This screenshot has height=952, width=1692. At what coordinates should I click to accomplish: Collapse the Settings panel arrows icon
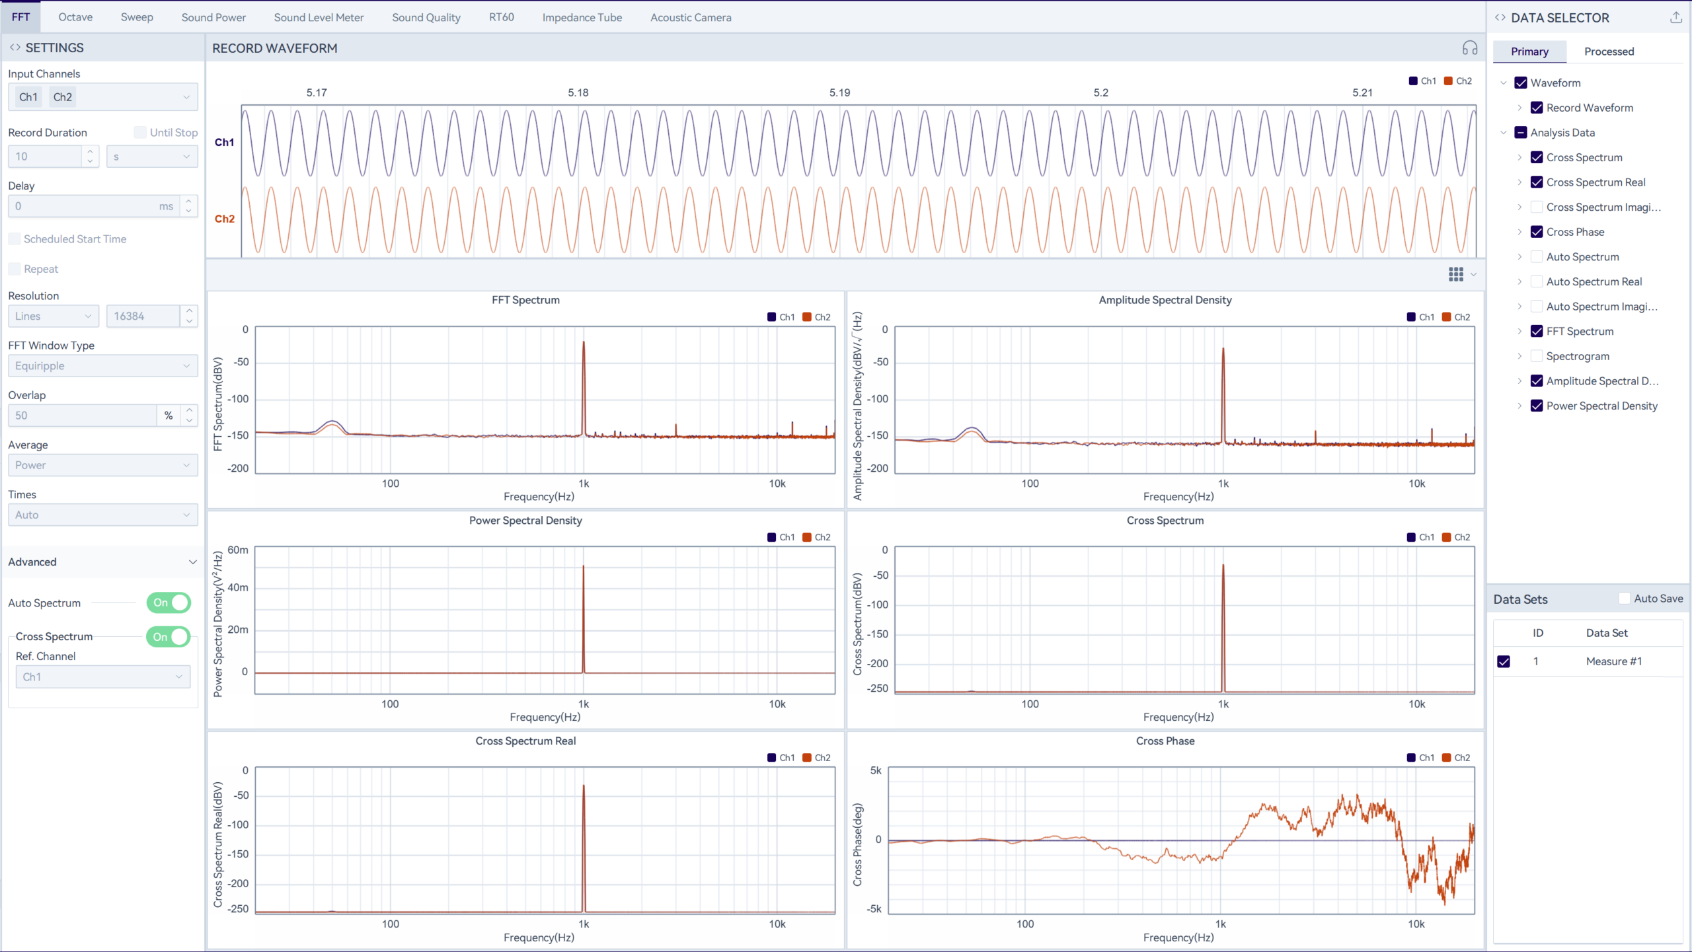point(15,48)
